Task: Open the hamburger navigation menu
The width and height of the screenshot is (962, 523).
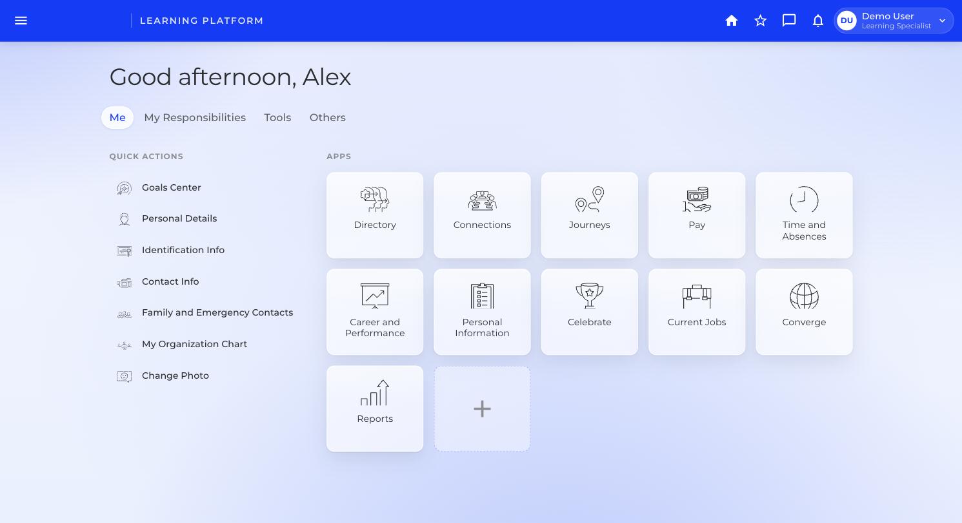Action: (x=21, y=21)
